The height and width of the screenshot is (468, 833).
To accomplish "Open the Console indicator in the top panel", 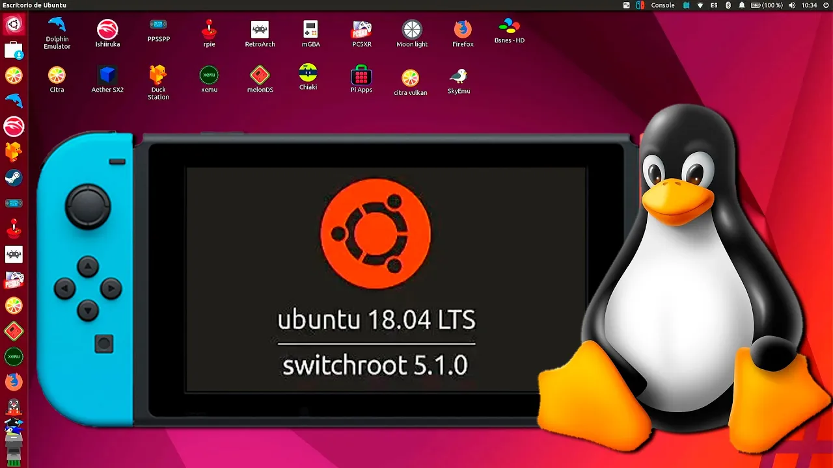I will [x=663, y=5].
